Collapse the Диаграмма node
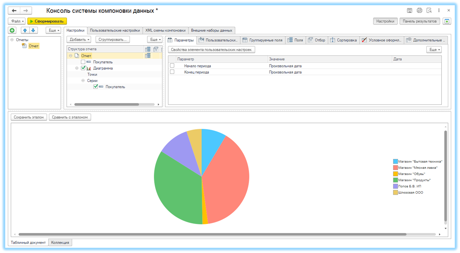Viewport: 460px width, 253px height. point(77,68)
